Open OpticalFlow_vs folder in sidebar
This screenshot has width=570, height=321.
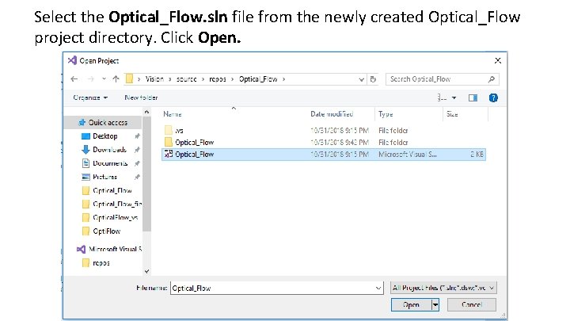point(110,217)
